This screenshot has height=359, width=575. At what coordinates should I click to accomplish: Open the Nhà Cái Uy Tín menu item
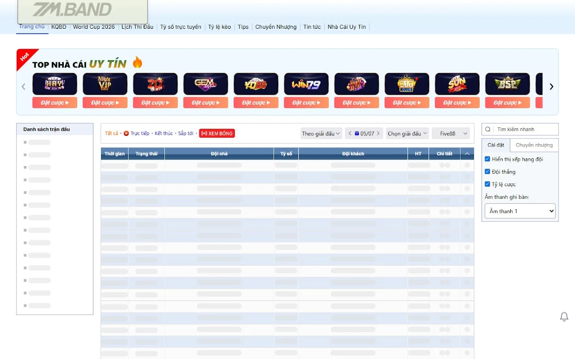[347, 27]
